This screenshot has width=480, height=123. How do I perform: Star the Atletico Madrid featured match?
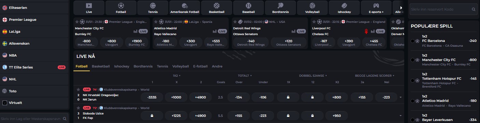(x=156, y=21)
